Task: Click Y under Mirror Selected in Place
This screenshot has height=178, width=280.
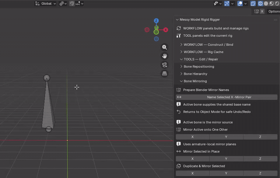Action: tap(226, 159)
